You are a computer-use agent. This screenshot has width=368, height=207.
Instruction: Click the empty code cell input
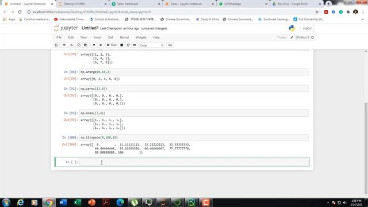[x=194, y=162]
